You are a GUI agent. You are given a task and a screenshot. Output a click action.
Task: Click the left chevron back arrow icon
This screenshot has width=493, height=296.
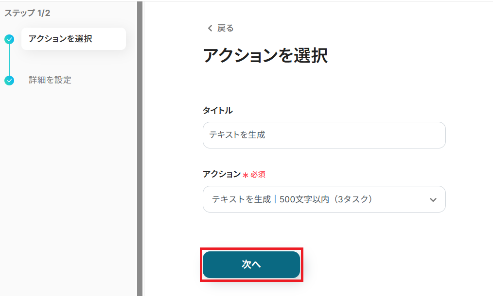click(x=210, y=29)
